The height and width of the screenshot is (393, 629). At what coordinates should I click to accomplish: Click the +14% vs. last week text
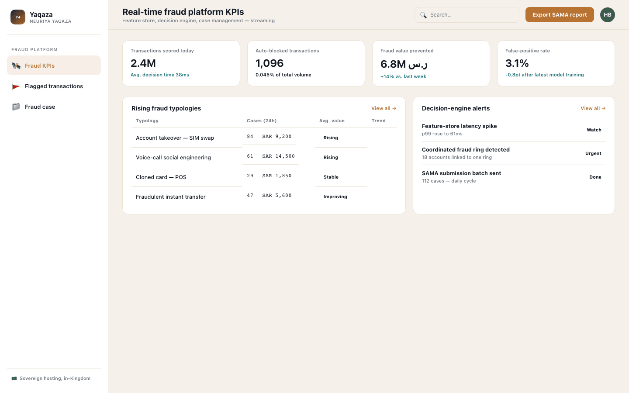tap(403, 76)
